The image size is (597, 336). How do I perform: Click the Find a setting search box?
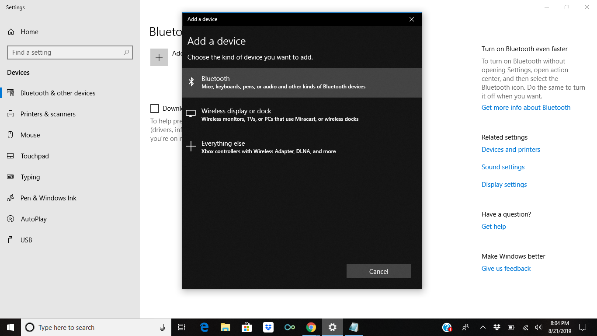tap(66, 52)
